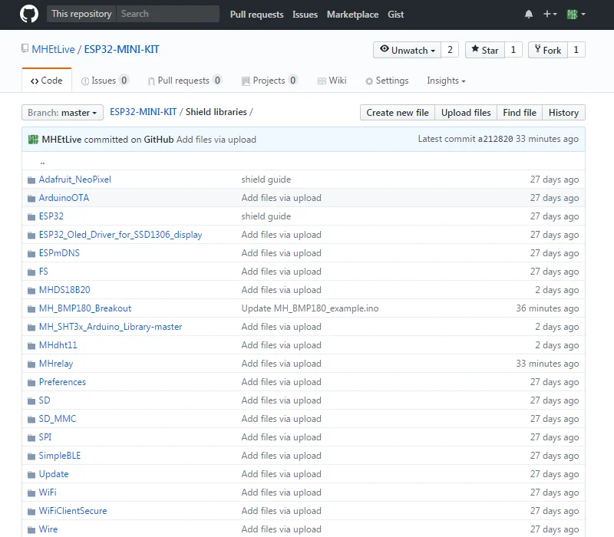Click the History button

pyautogui.click(x=563, y=112)
